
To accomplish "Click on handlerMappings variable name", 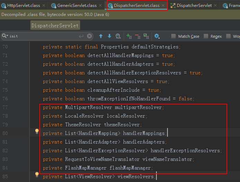I will pos(144,133).
